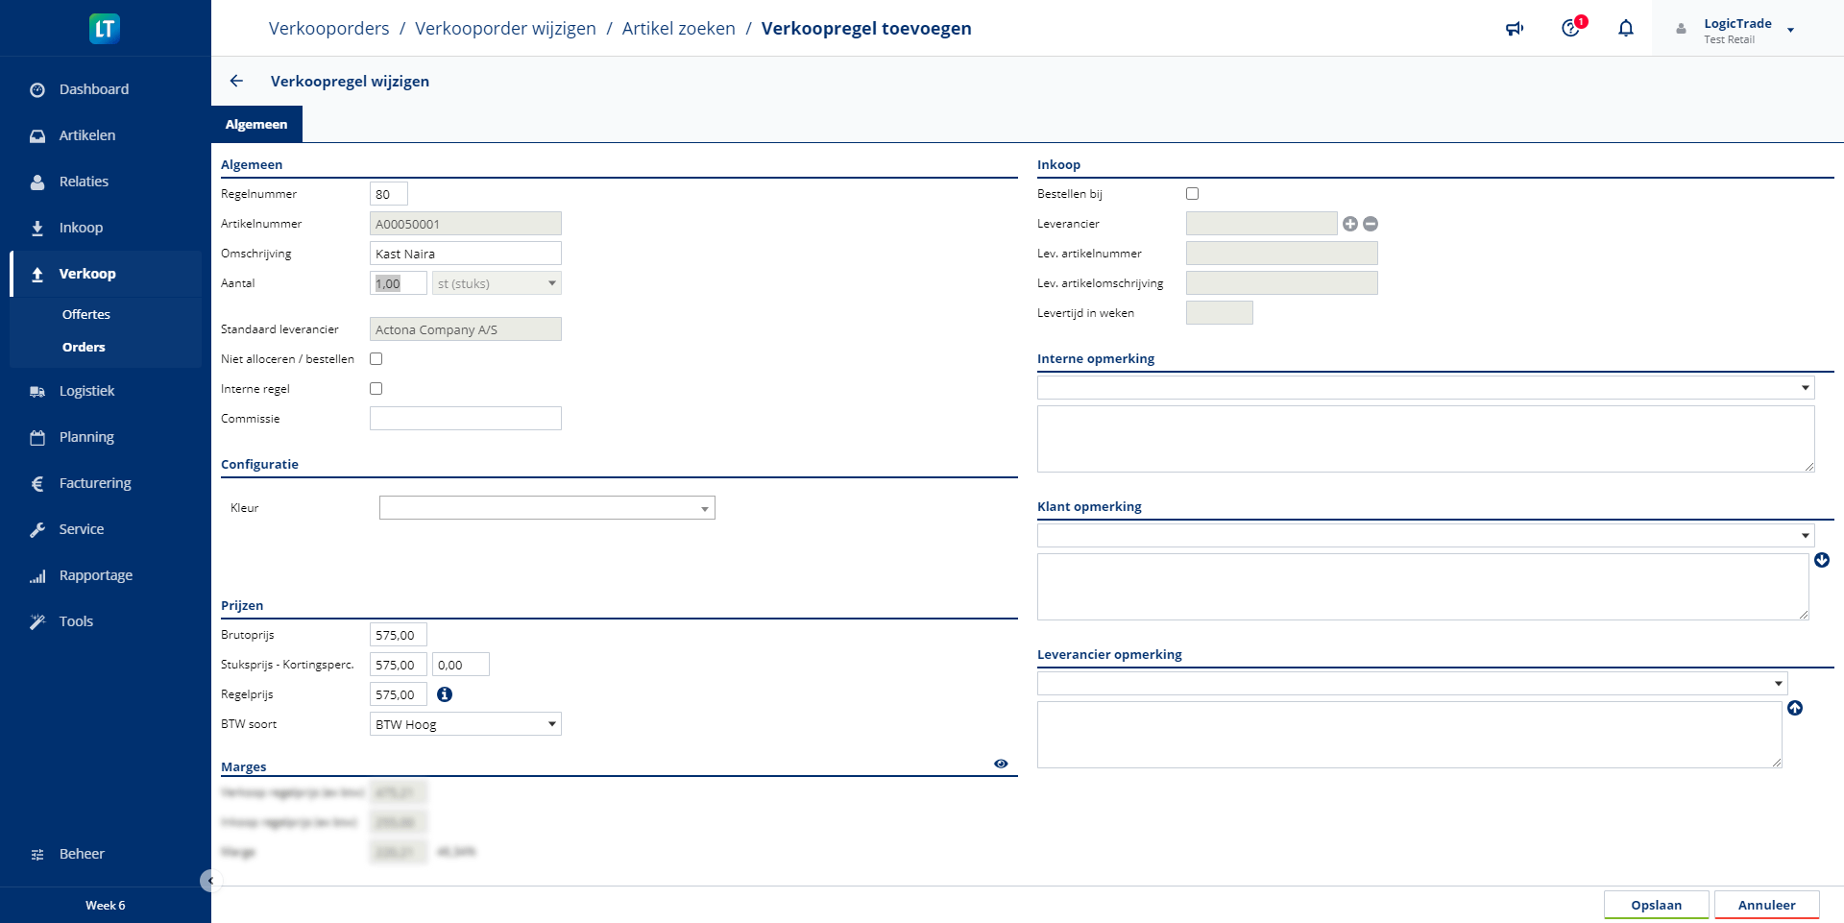The height and width of the screenshot is (923, 1844).
Task: Open the help icon with notification badge
Action: click(1570, 28)
